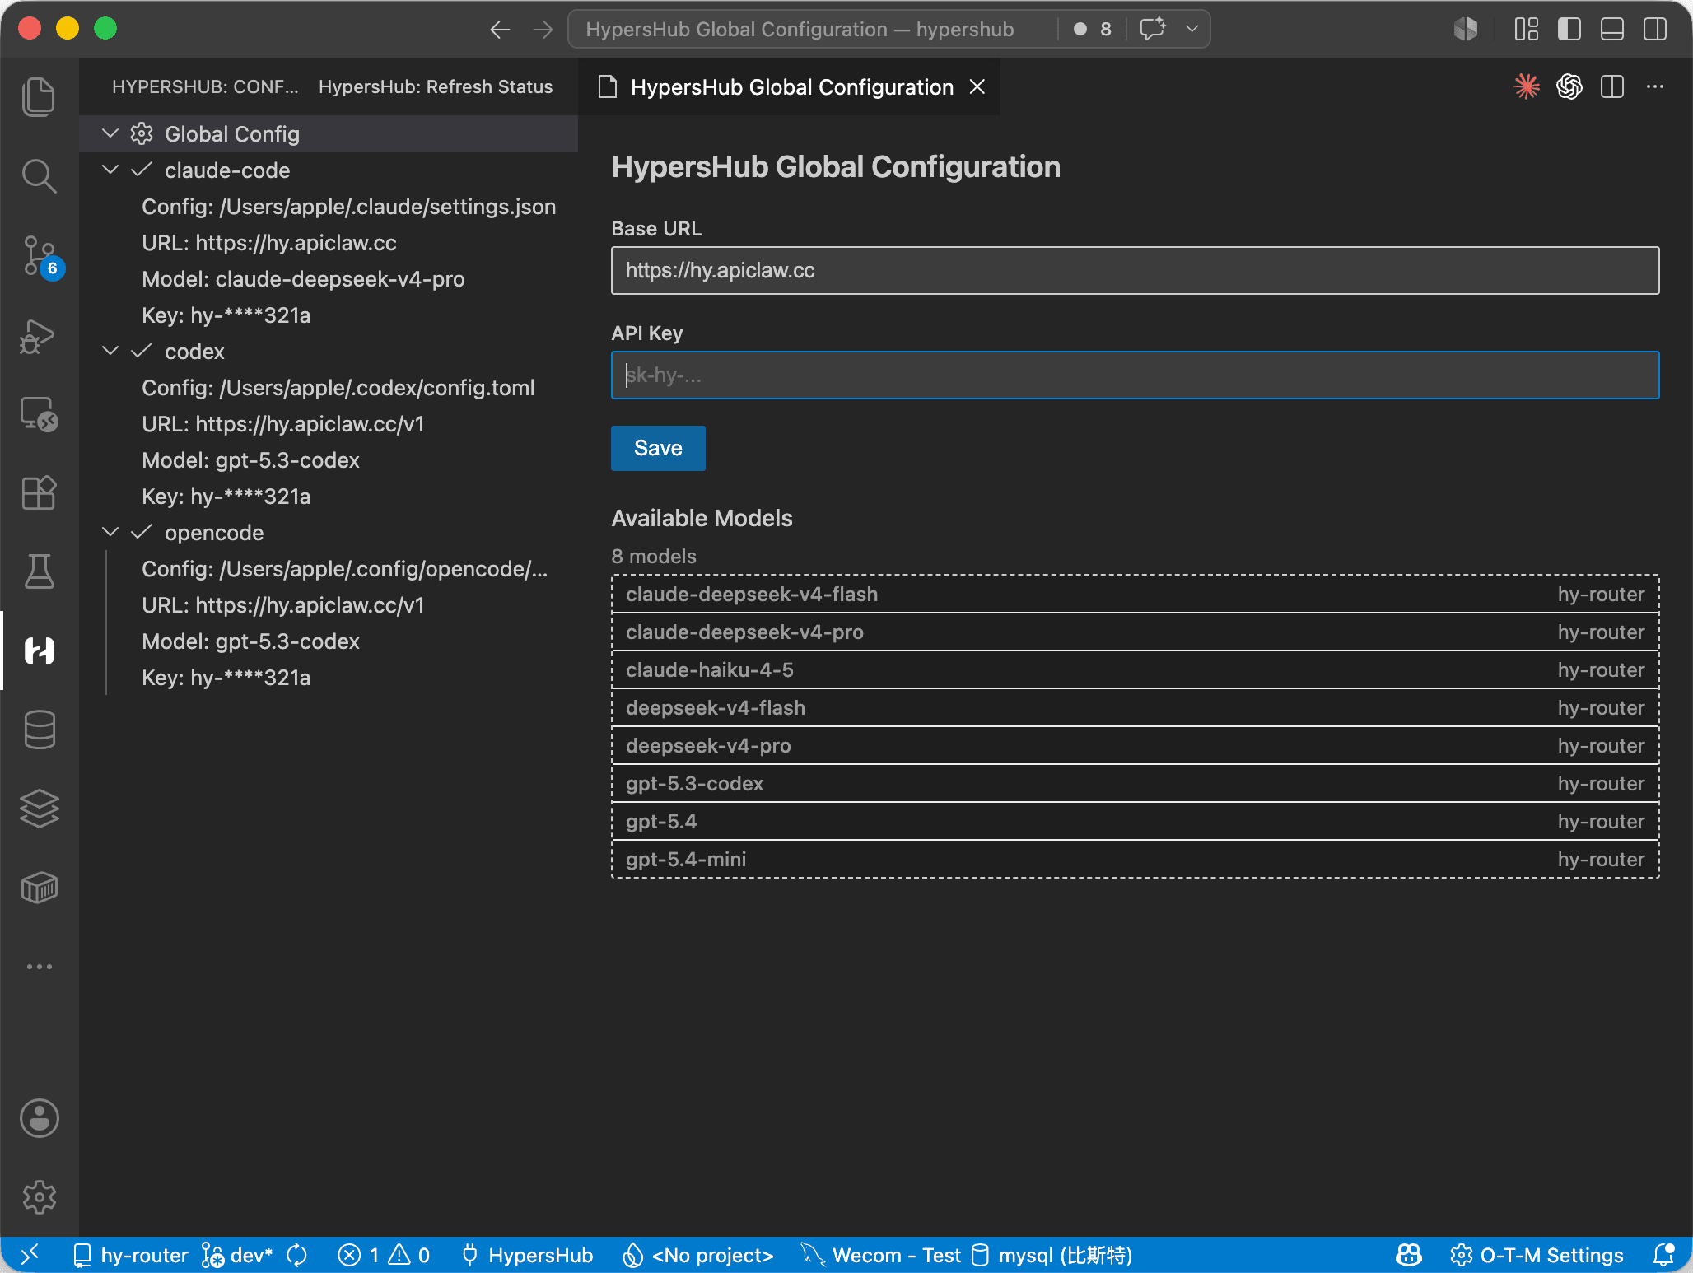Screen dimensions: 1693x1273
Task: Click the HypersHub: Refresh Status view header
Action: (x=436, y=86)
